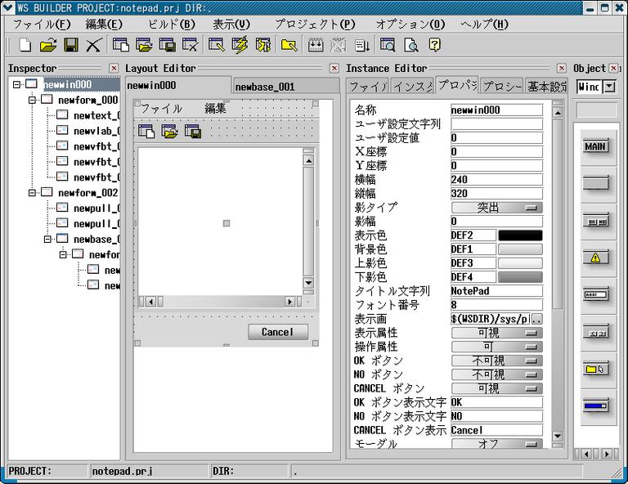Save project with the floppy disk icon
This screenshot has width=628, height=484.
tap(71, 45)
